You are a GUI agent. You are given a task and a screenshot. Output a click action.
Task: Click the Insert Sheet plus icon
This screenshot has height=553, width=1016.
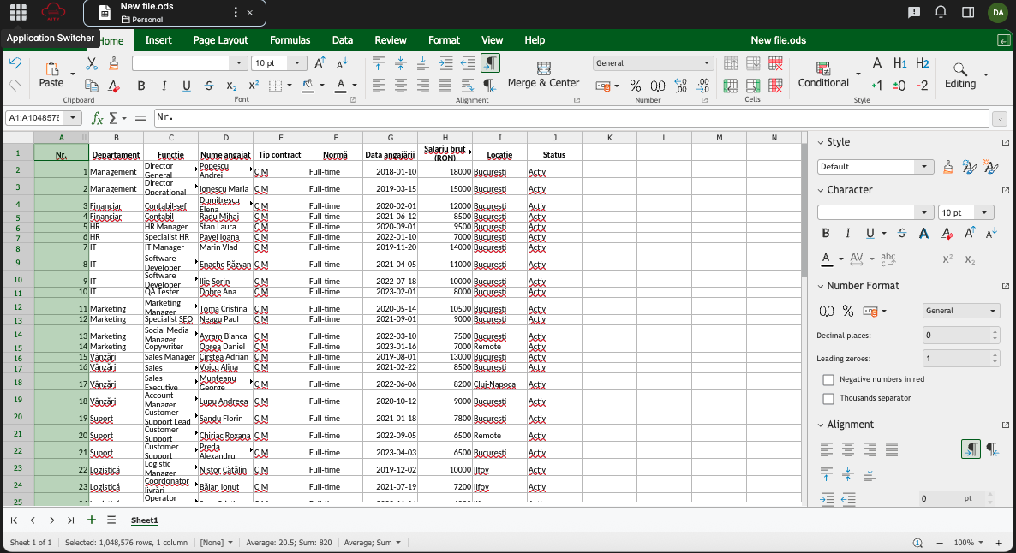click(92, 520)
